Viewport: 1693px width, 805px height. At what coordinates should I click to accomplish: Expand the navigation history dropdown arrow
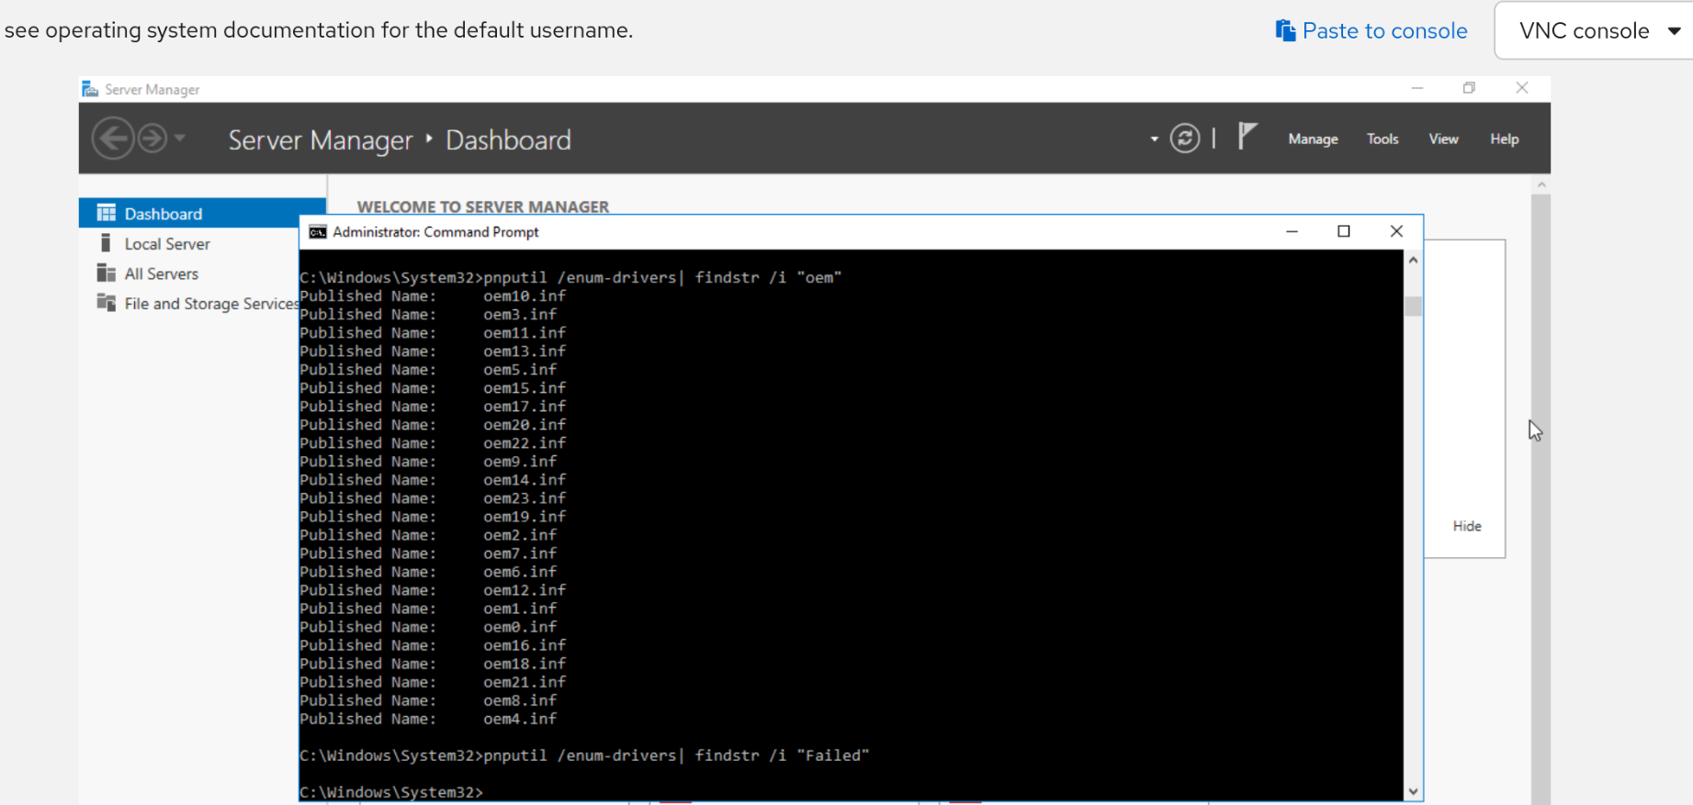click(180, 139)
